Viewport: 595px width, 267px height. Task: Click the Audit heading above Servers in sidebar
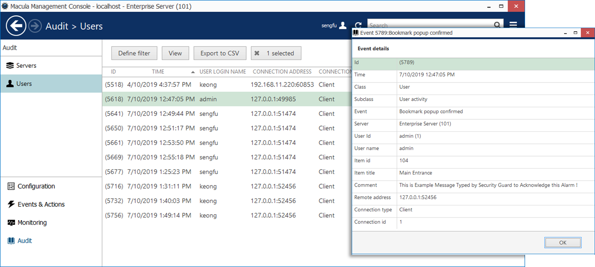(x=10, y=48)
